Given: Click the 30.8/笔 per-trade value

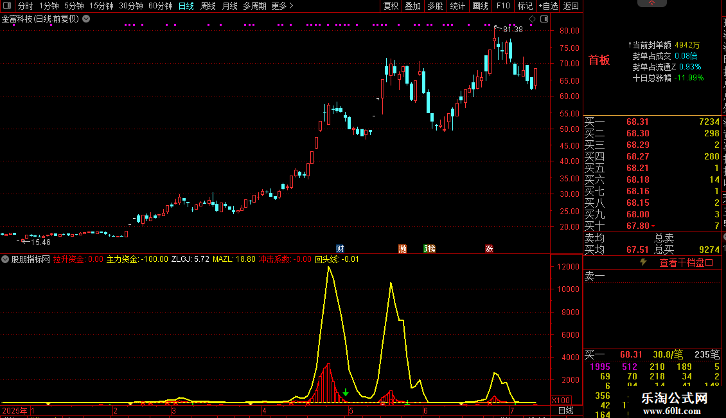Looking at the screenshot, I should [x=668, y=354].
